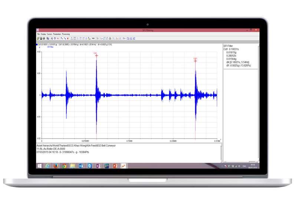
Task: Click the right Cd1 cursor marker on the waveform
Action: [195, 61]
